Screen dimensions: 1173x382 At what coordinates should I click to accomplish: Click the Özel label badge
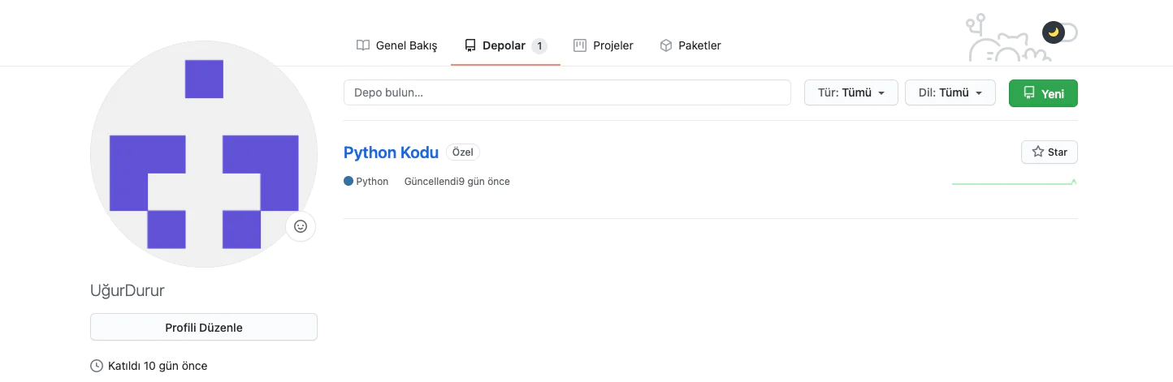pyautogui.click(x=463, y=152)
